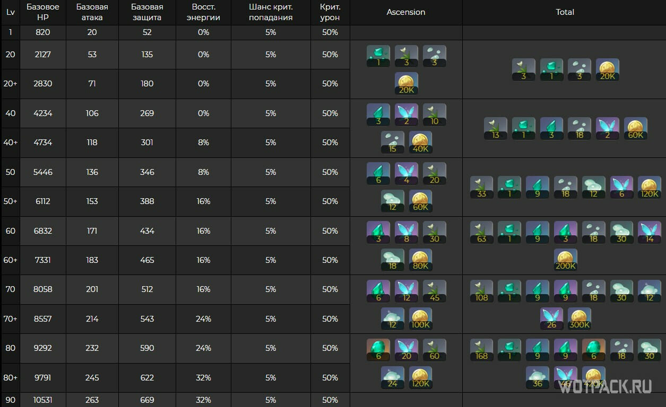Select the green sliver labeled 1 in level 20 Ascension
The height and width of the screenshot is (407, 666).
378,56
